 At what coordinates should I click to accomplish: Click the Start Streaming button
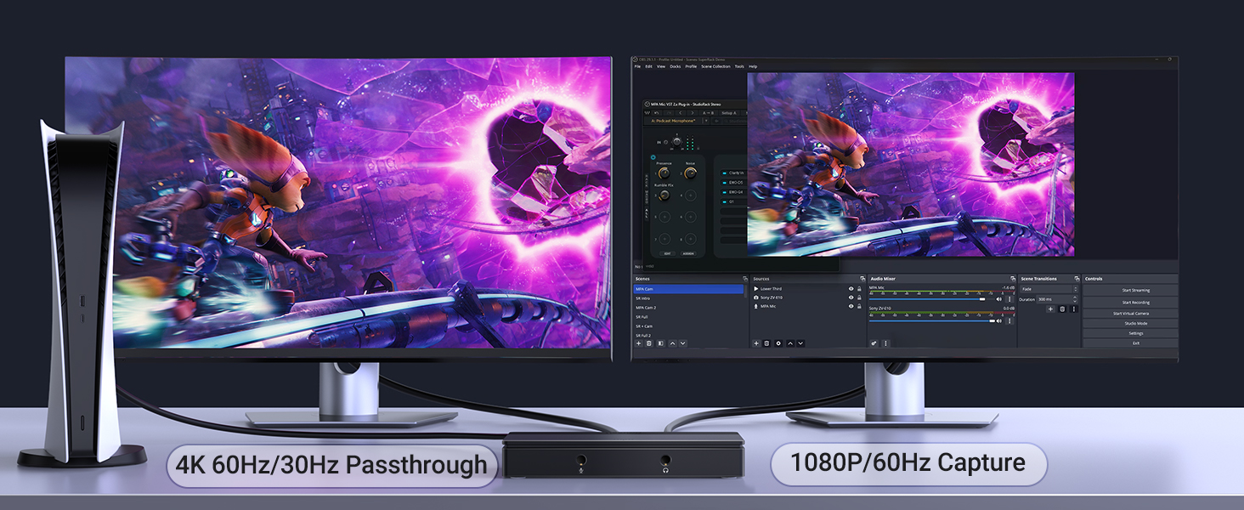click(x=1136, y=291)
